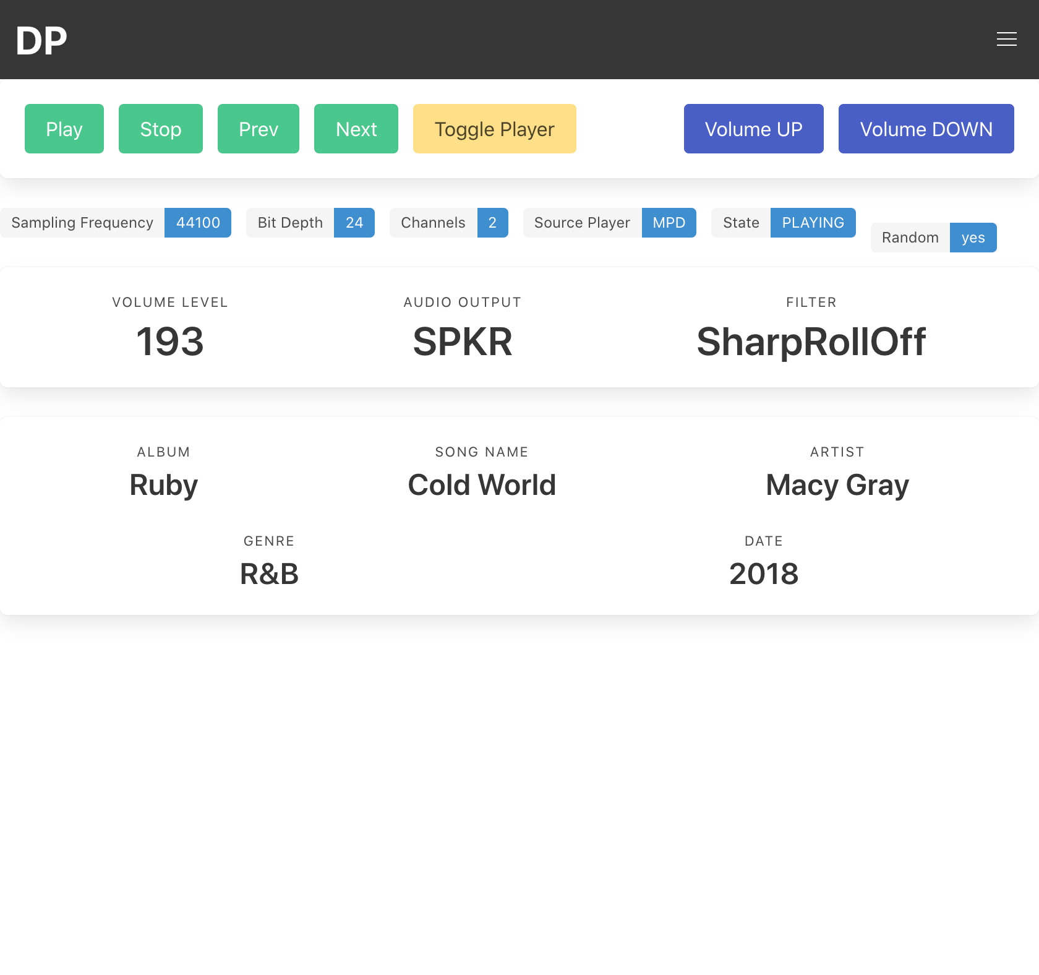Click the SPKR audio output value
Screen dimensions: 1039x975
pyautogui.click(x=463, y=341)
